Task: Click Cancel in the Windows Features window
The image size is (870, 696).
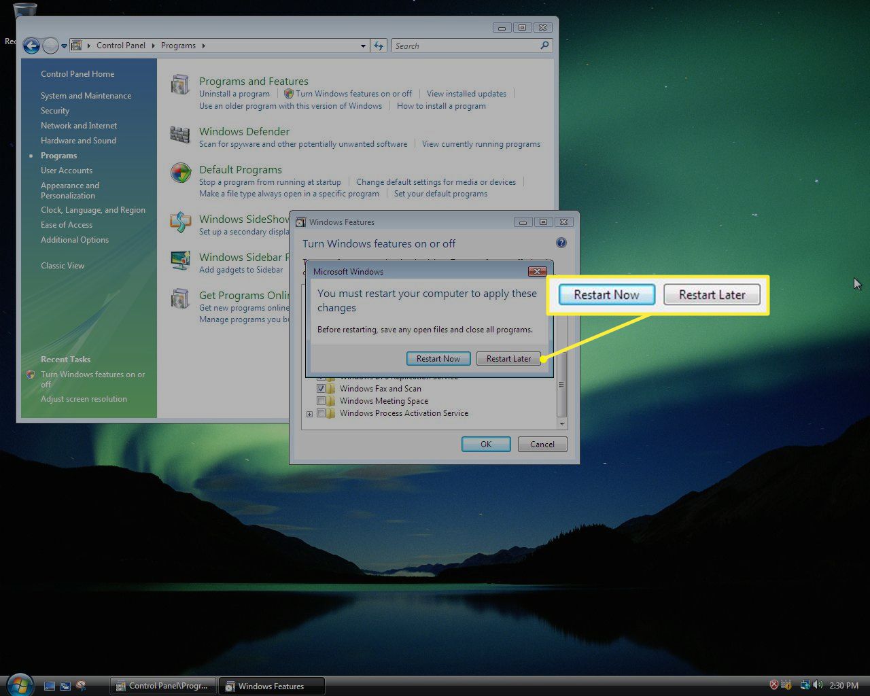Action: coord(542,444)
